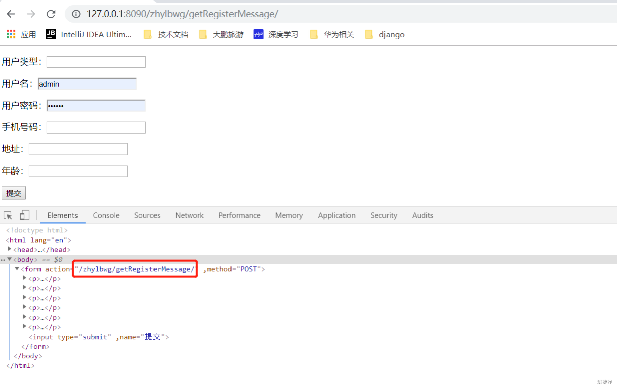Collapse the form node triangle

click(x=17, y=269)
